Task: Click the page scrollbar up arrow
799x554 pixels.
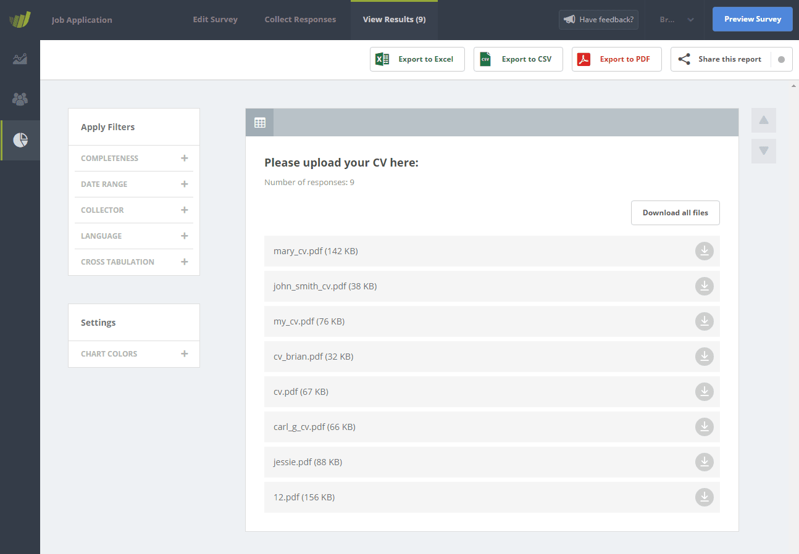Action: [794, 86]
